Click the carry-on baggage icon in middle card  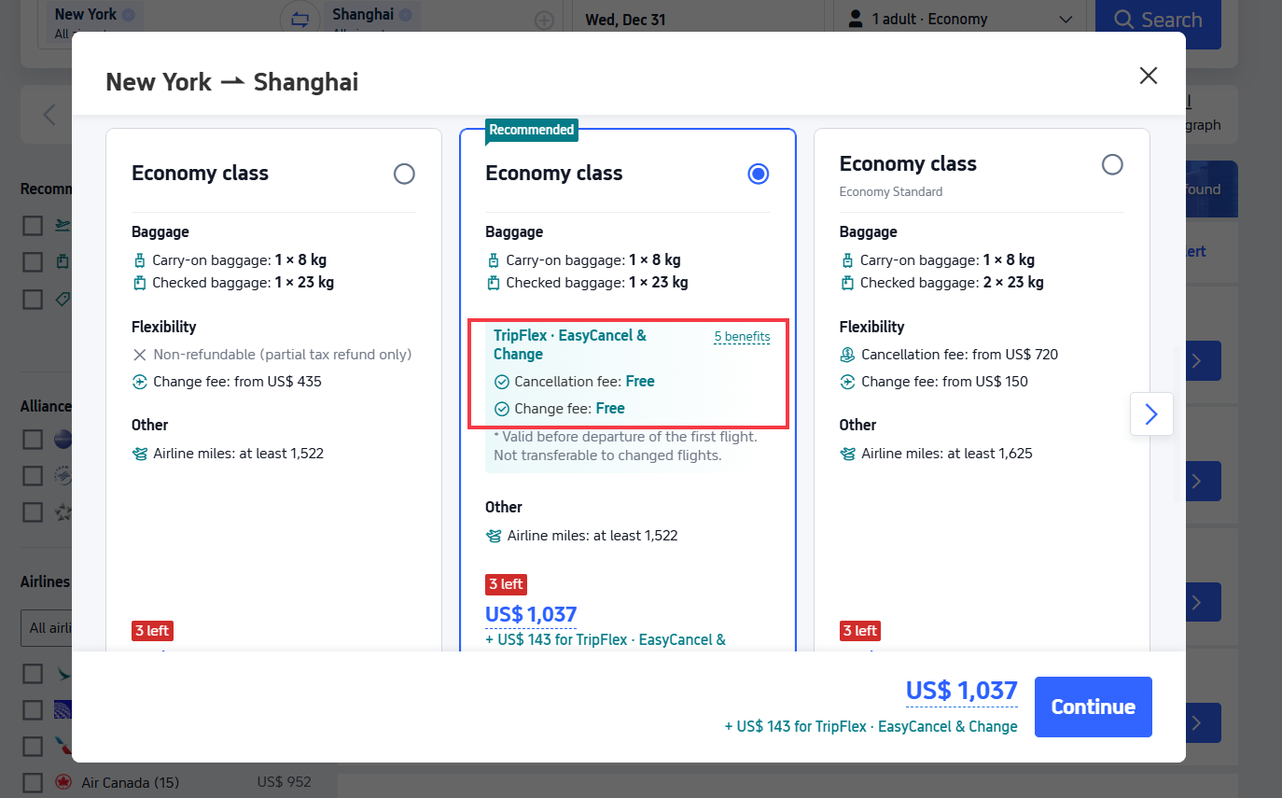[x=493, y=259]
